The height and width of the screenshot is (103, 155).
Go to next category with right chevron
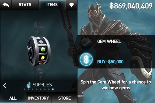(73, 85)
